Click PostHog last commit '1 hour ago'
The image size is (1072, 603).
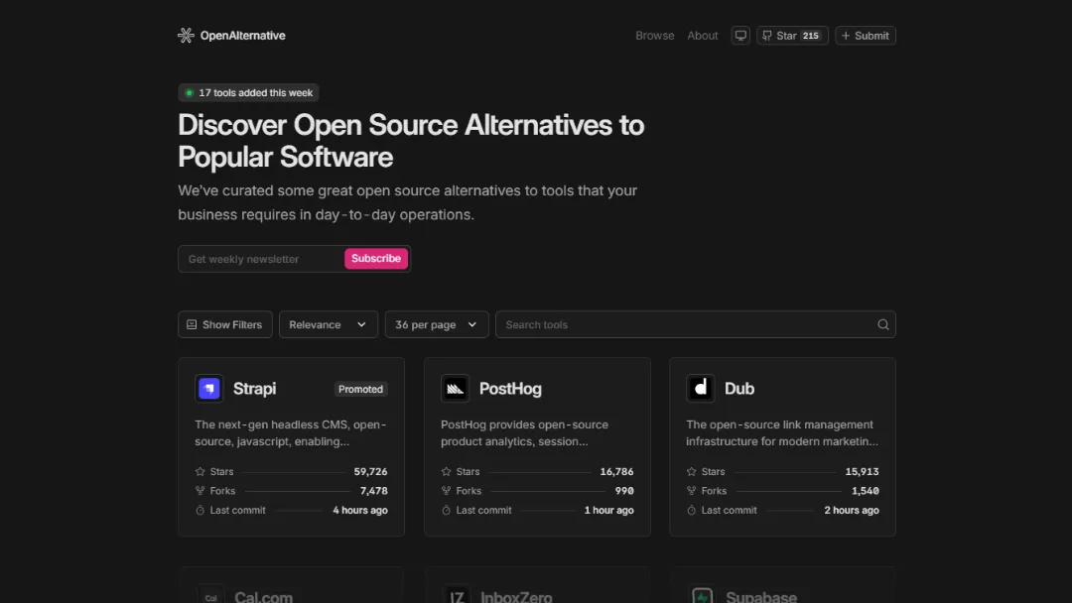coord(609,510)
